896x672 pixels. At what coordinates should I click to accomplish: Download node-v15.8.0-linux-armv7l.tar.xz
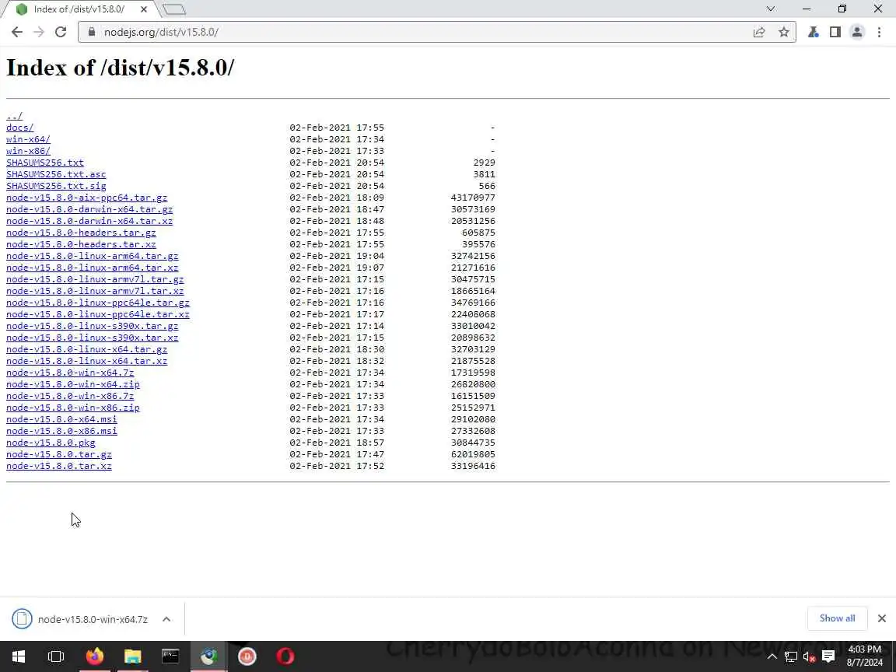tap(96, 291)
